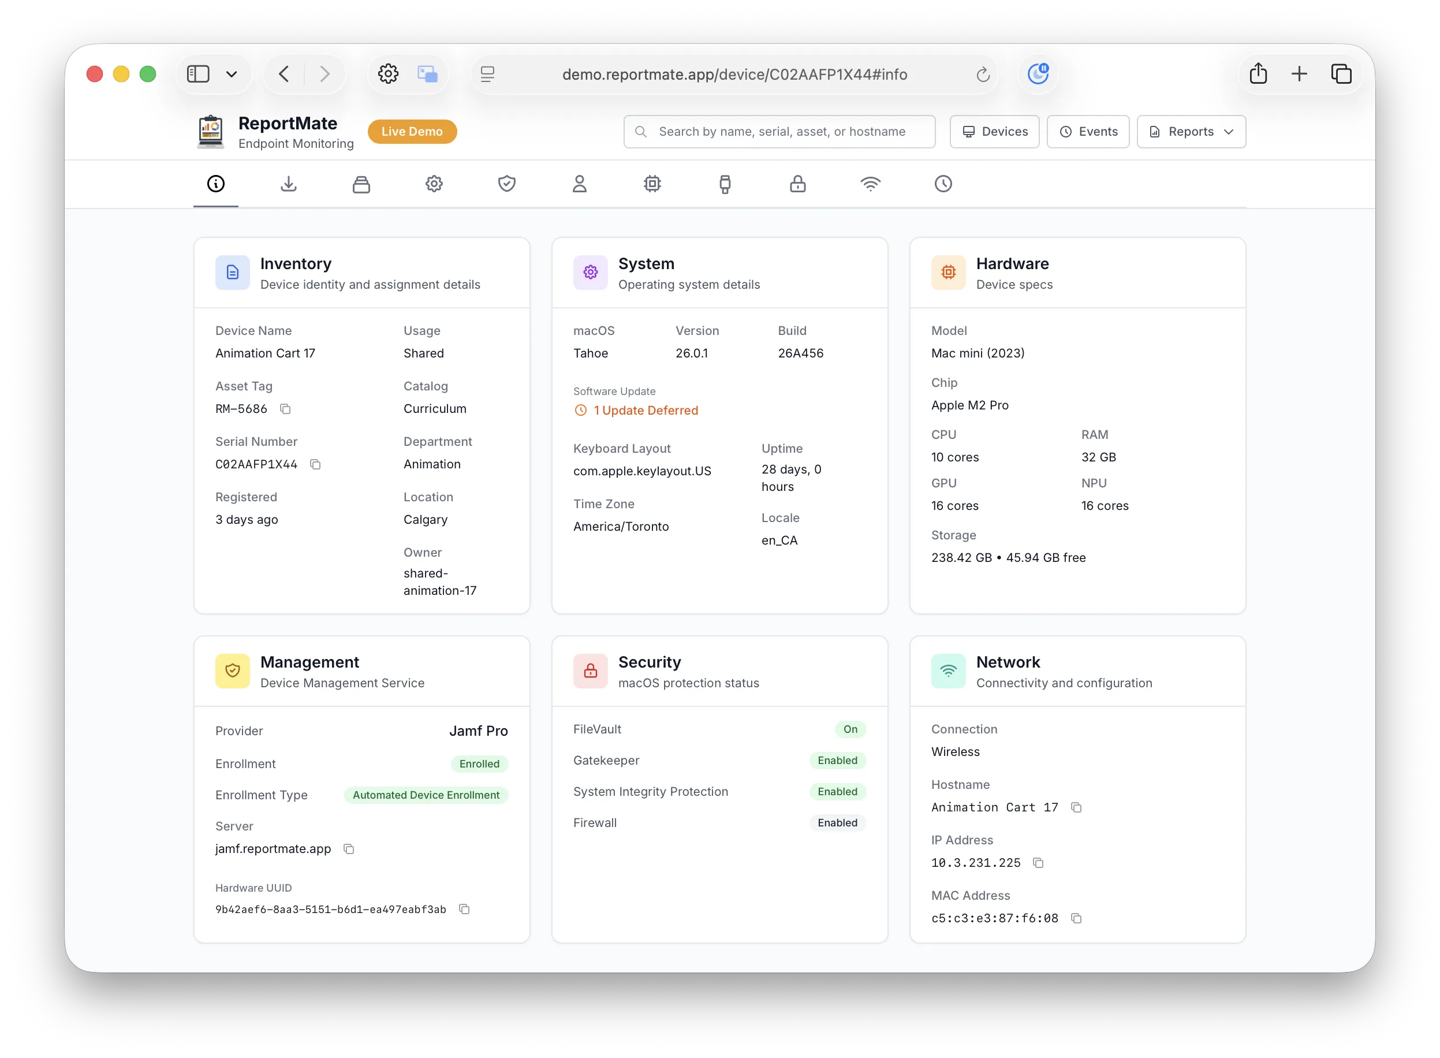1440x1058 pixels.
Task: Open the Devices page
Action: 994,132
